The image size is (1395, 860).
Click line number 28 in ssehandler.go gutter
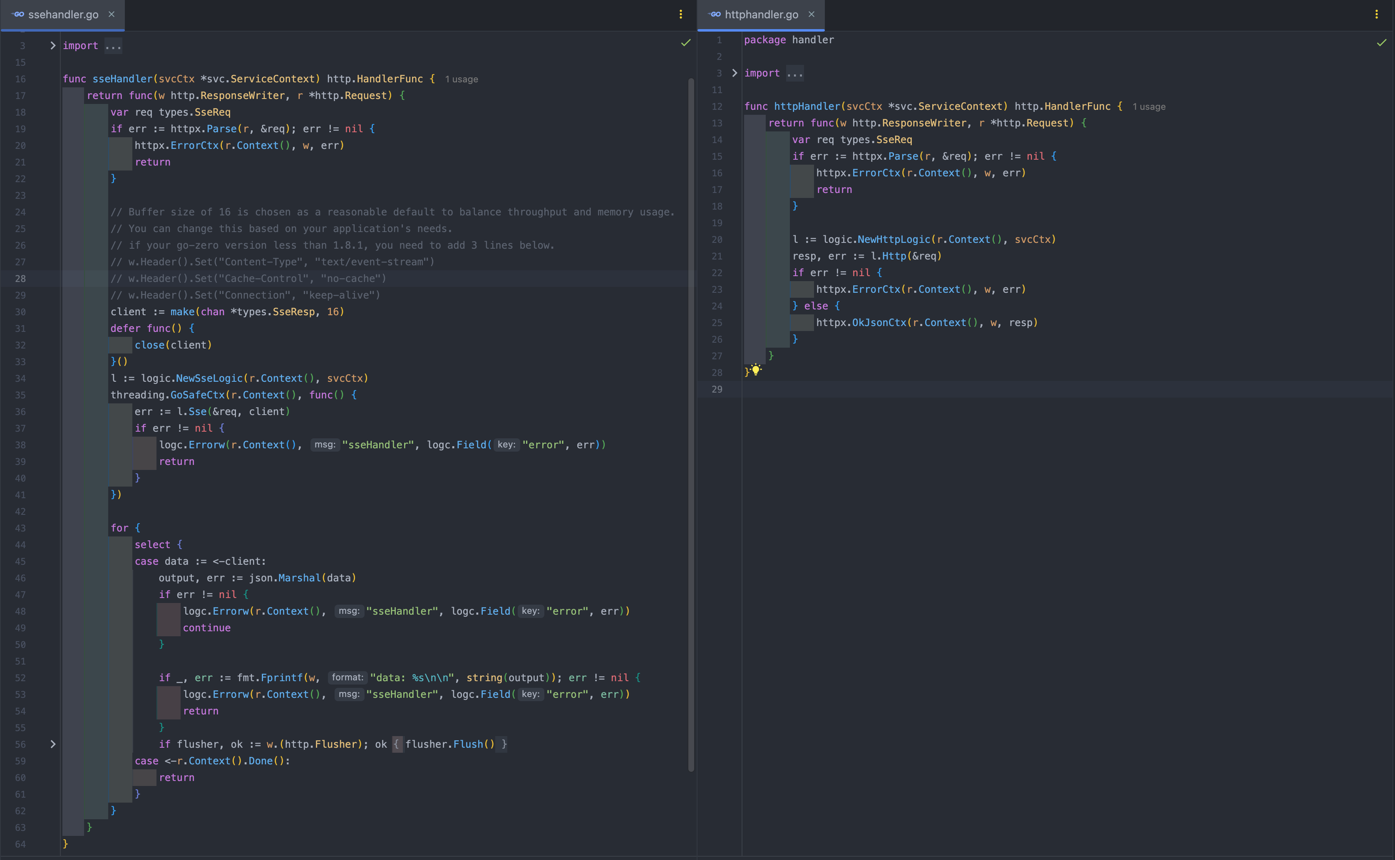coord(20,279)
